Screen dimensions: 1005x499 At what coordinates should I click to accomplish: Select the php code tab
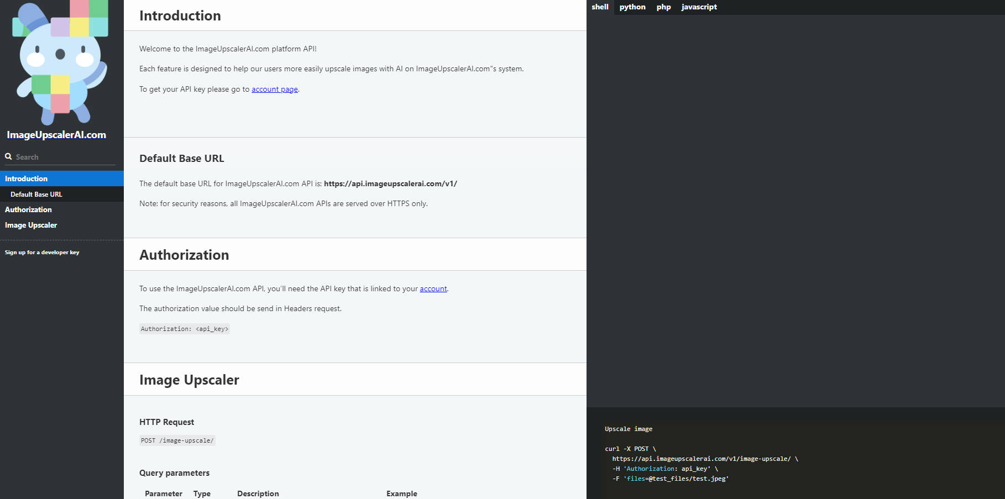click(x=663, y=7)
